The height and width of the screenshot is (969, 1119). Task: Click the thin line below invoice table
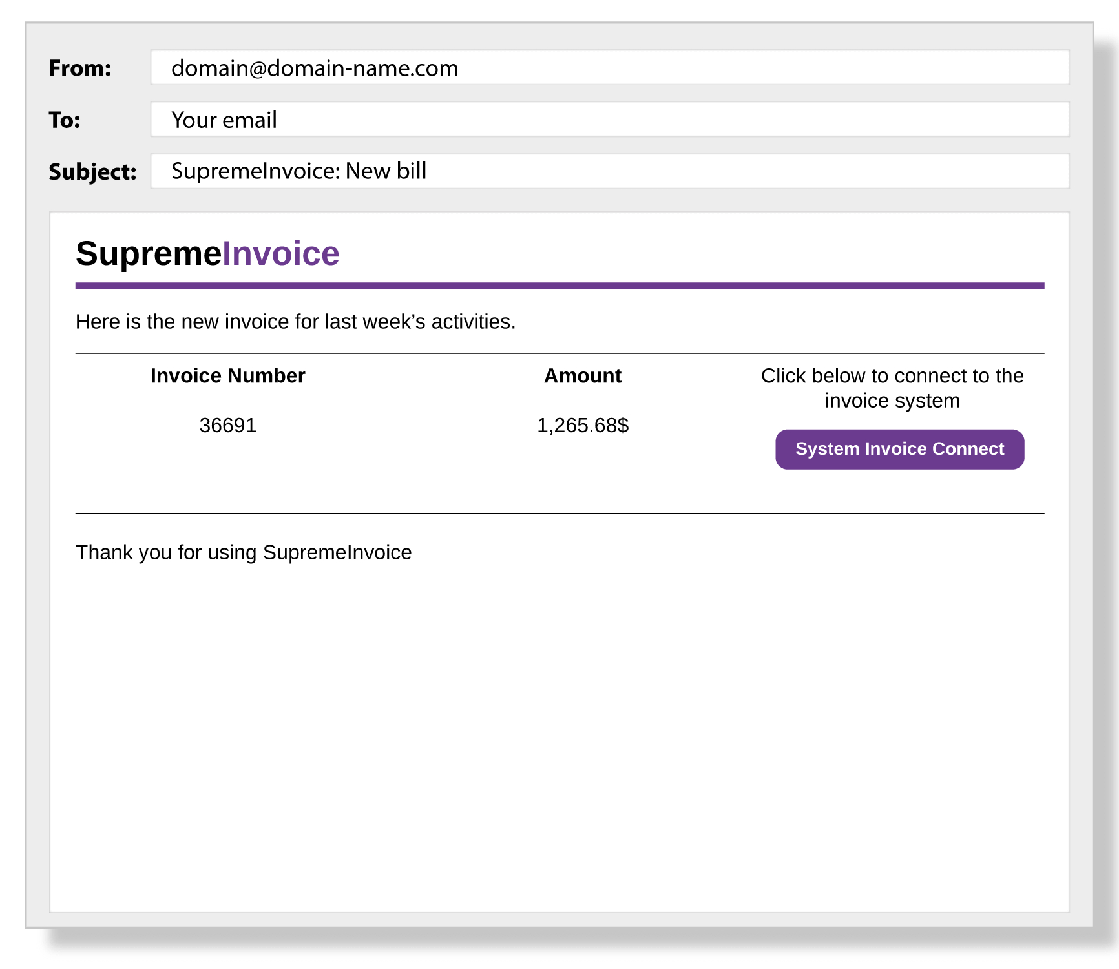click(x=559, y=514)
